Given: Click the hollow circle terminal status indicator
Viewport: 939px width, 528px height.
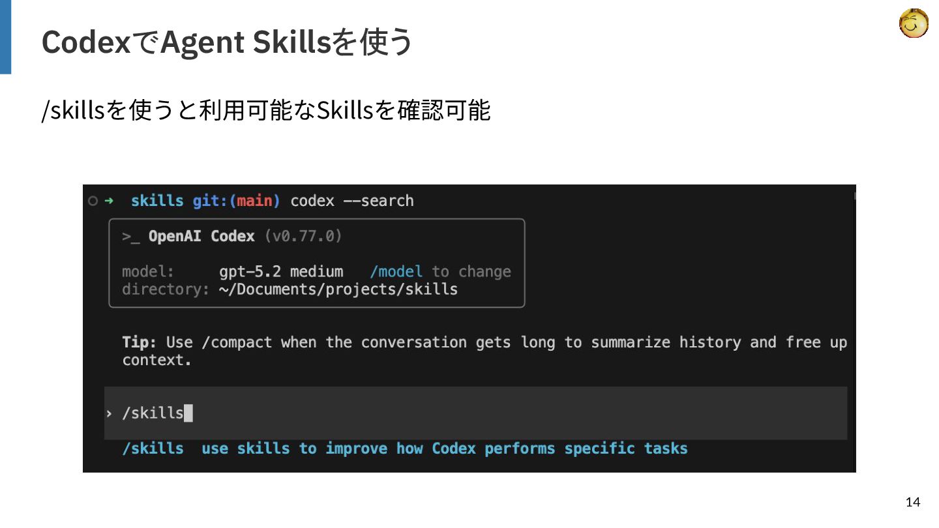Looking at the screenshot, I should tap(93, 201).
